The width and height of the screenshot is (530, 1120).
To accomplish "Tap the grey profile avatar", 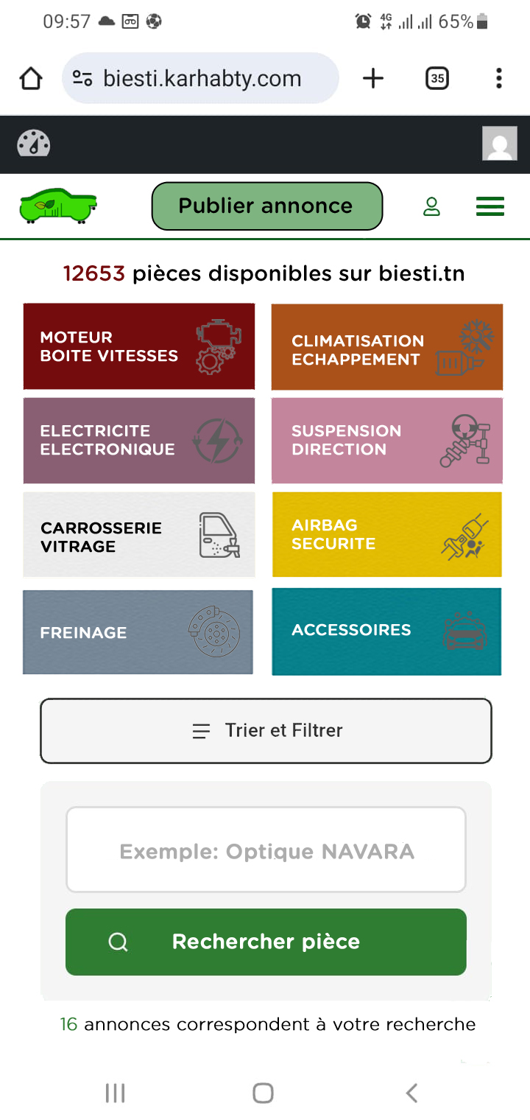I will (x=500, y=144).
